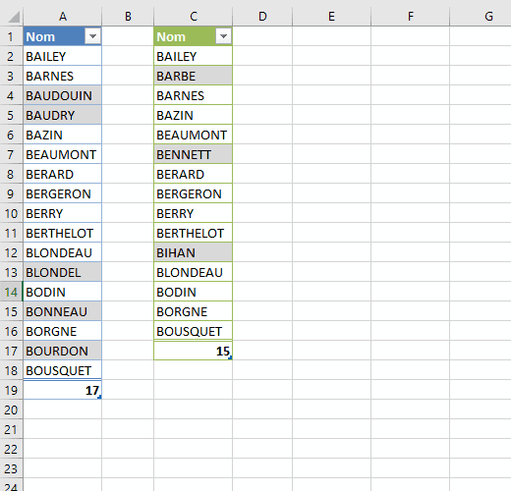Select cell BERTHELOT in column A
Screen dimensions: 511x491
[x=63, y=233]
